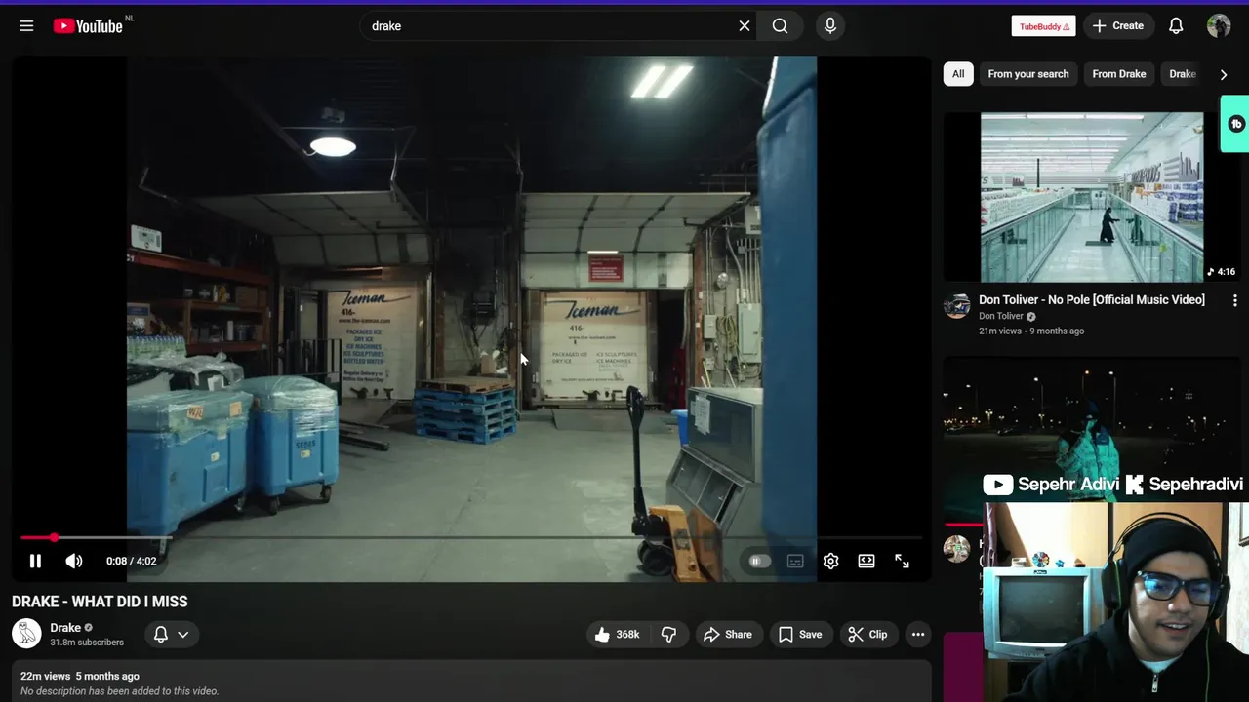Open Don Toliver channel name link
Image resolution: width=1249 pixels, height=702 pixels.
(1001, 316)
